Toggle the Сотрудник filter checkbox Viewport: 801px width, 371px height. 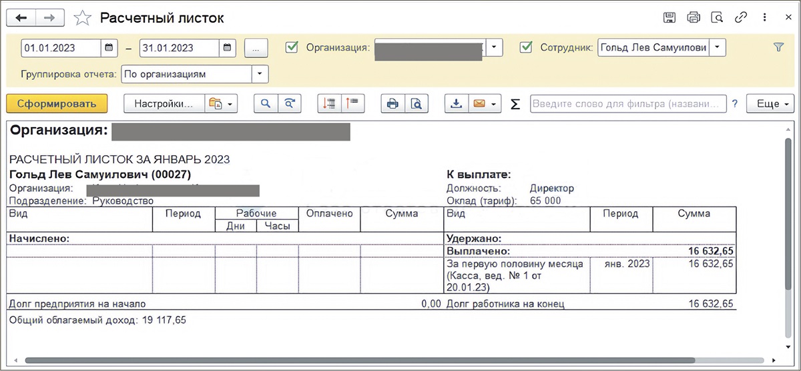pos(526,47)
